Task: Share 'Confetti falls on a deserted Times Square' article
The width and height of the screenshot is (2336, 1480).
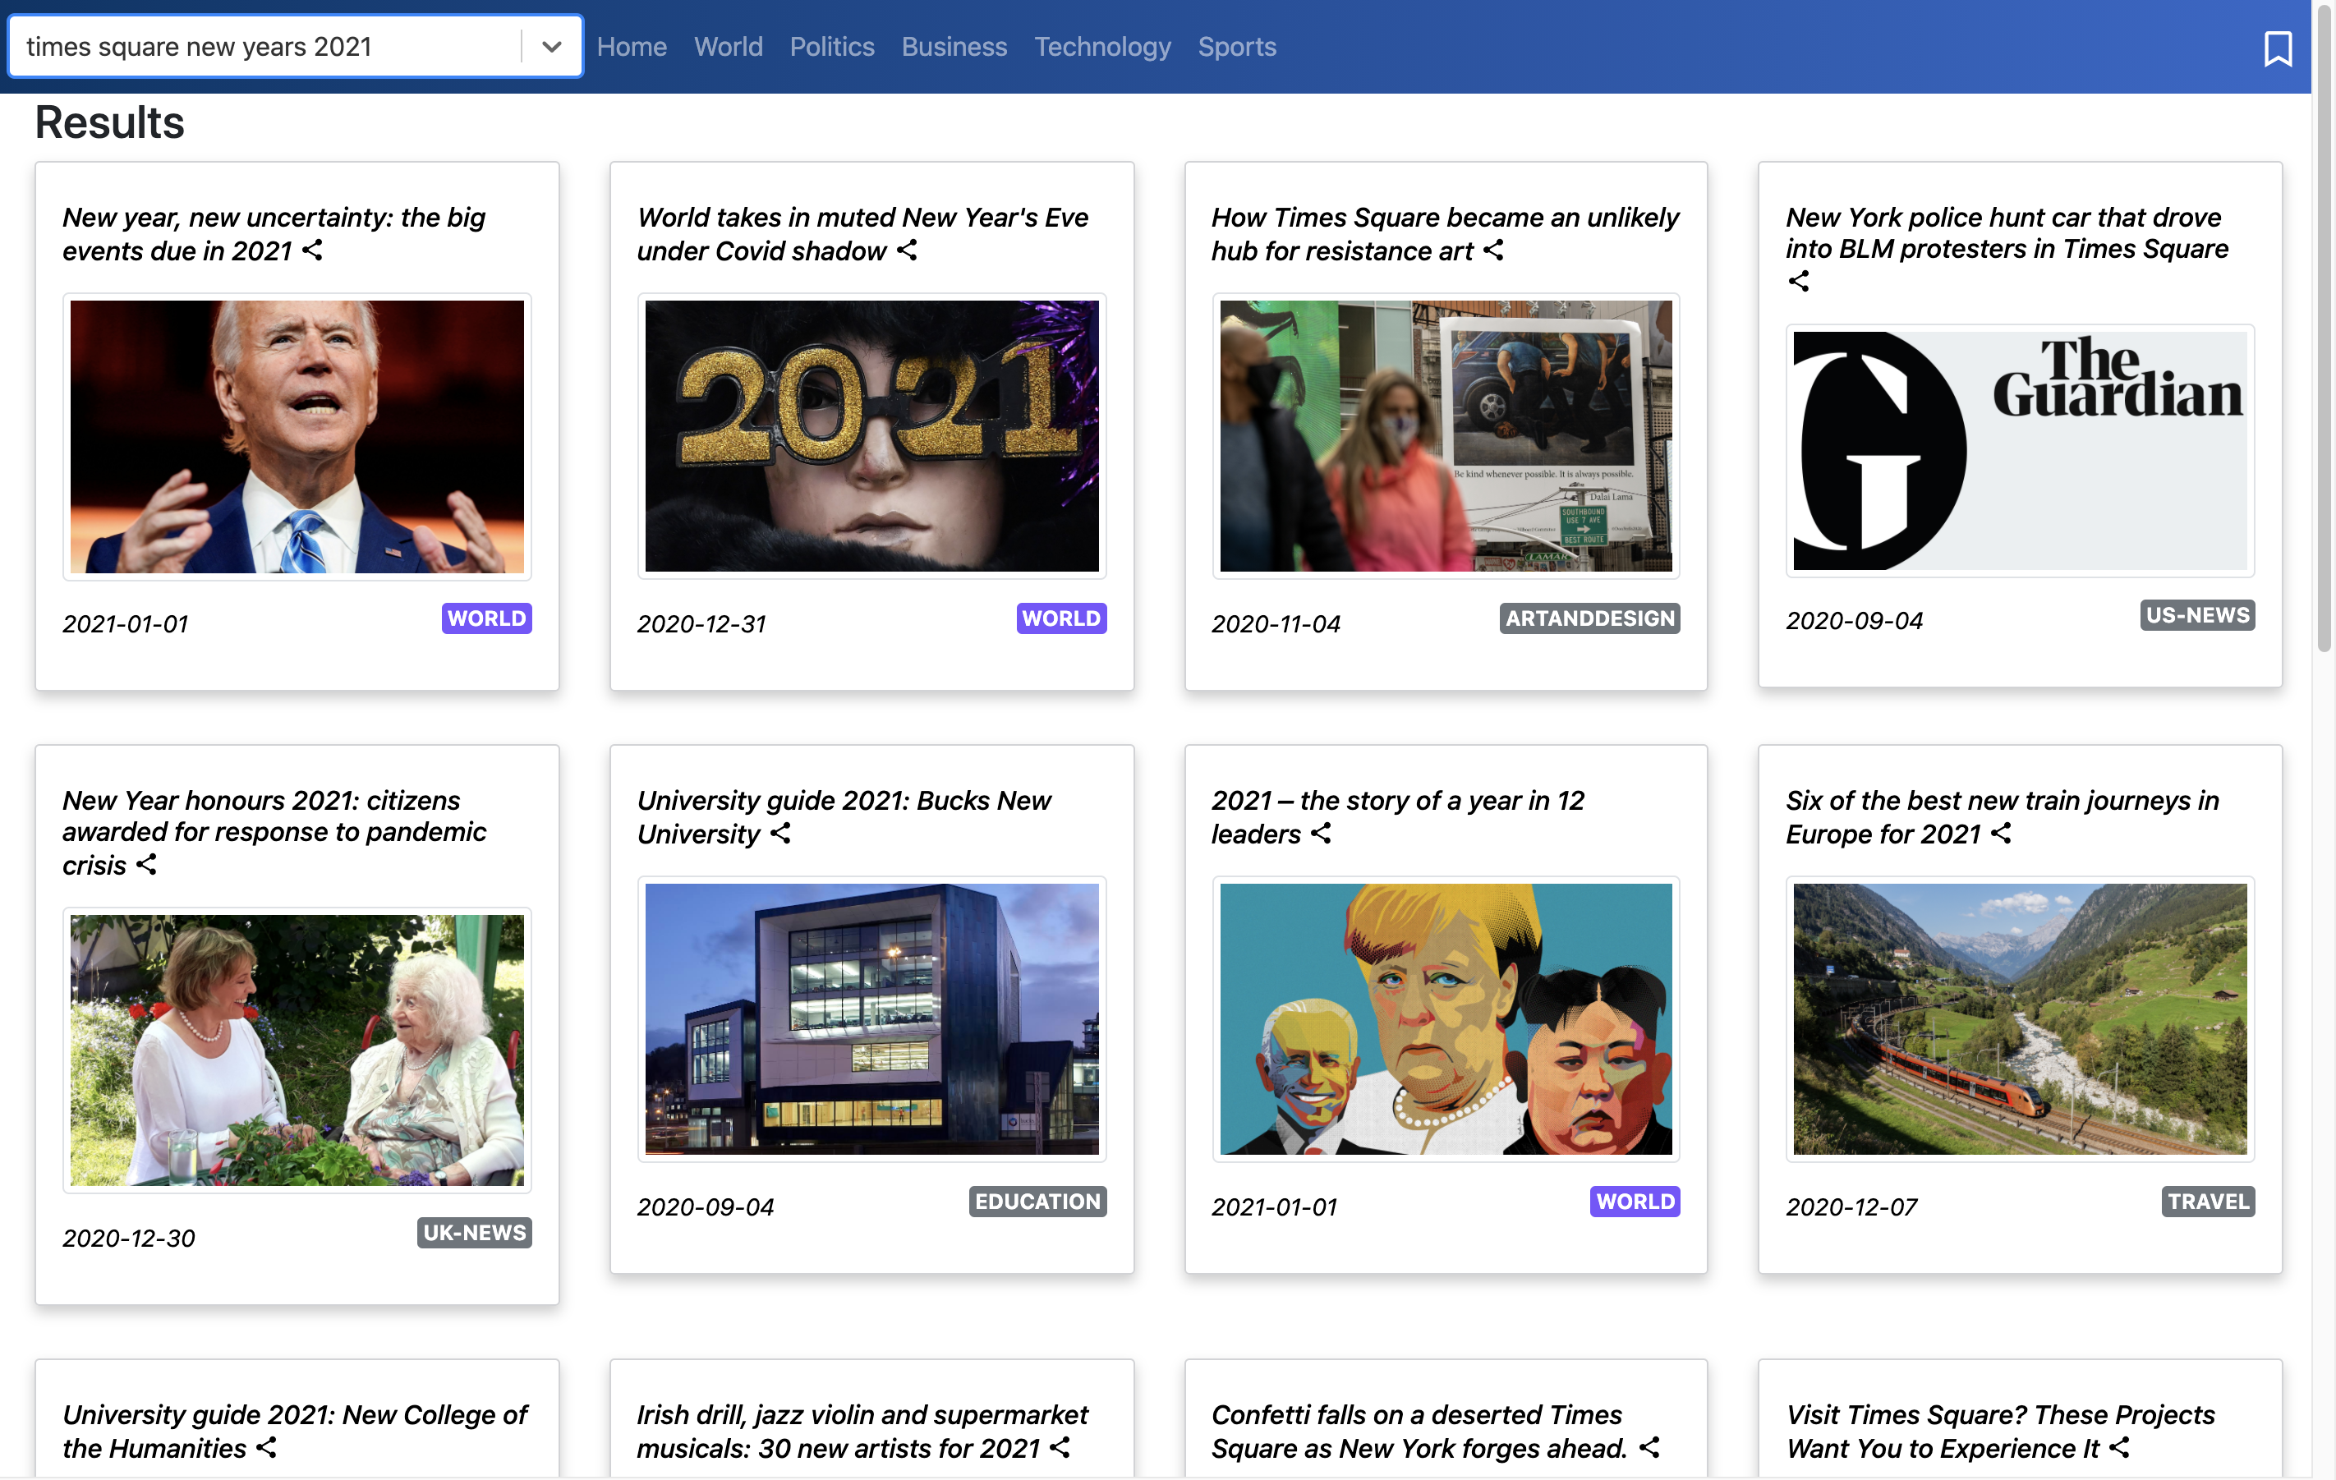Action: click(x=1649, y=1447)
